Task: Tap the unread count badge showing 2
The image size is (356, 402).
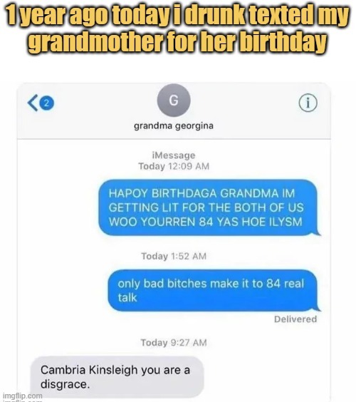Action: click(46, 103)
